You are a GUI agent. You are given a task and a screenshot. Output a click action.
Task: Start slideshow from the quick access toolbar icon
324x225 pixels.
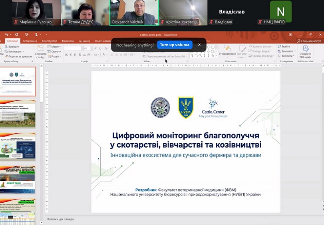click(x=26, y=34)
